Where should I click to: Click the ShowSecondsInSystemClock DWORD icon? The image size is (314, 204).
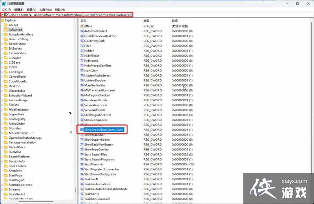click(82, 130)
